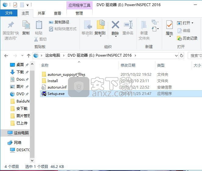Click the Delete (删除) X icon
Image resolution: width=202 pixels, height=171 pixels.
(x=115, y=25)
